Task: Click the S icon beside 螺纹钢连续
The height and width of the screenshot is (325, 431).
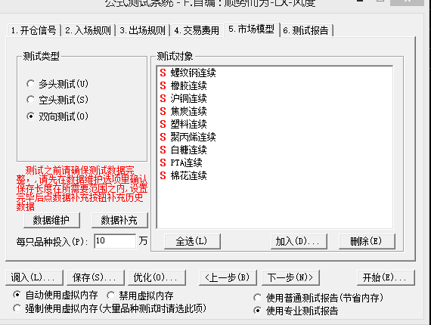Action: pyautogui.click(x=163, y=73)
